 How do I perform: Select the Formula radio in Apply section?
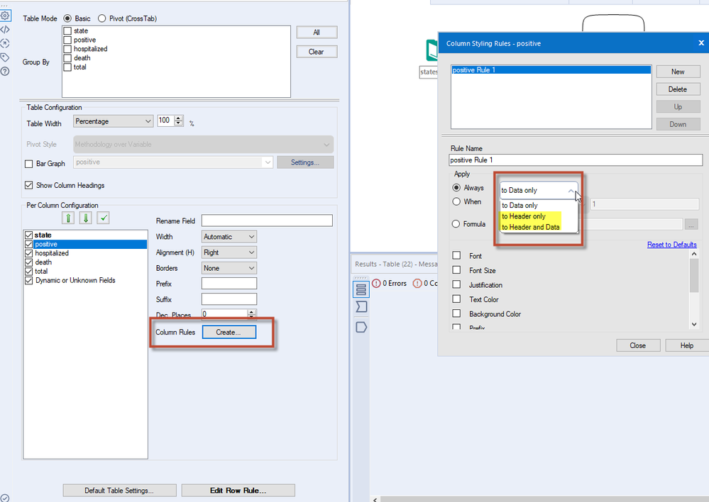(456, 223)
